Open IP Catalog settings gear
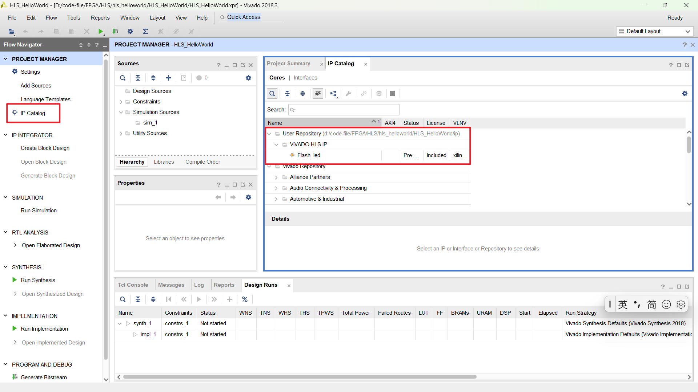 click(x=685, y=93)
